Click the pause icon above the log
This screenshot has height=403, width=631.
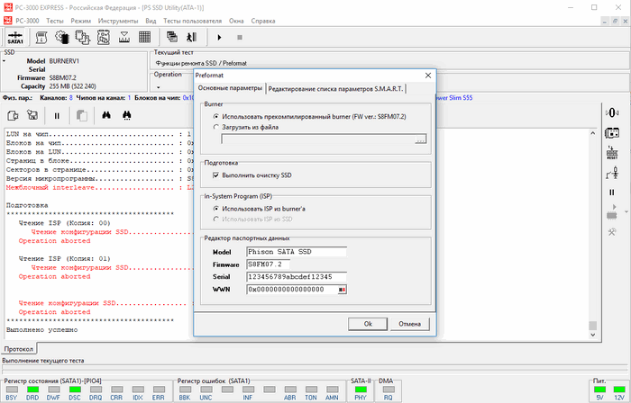tap(57, 115)
